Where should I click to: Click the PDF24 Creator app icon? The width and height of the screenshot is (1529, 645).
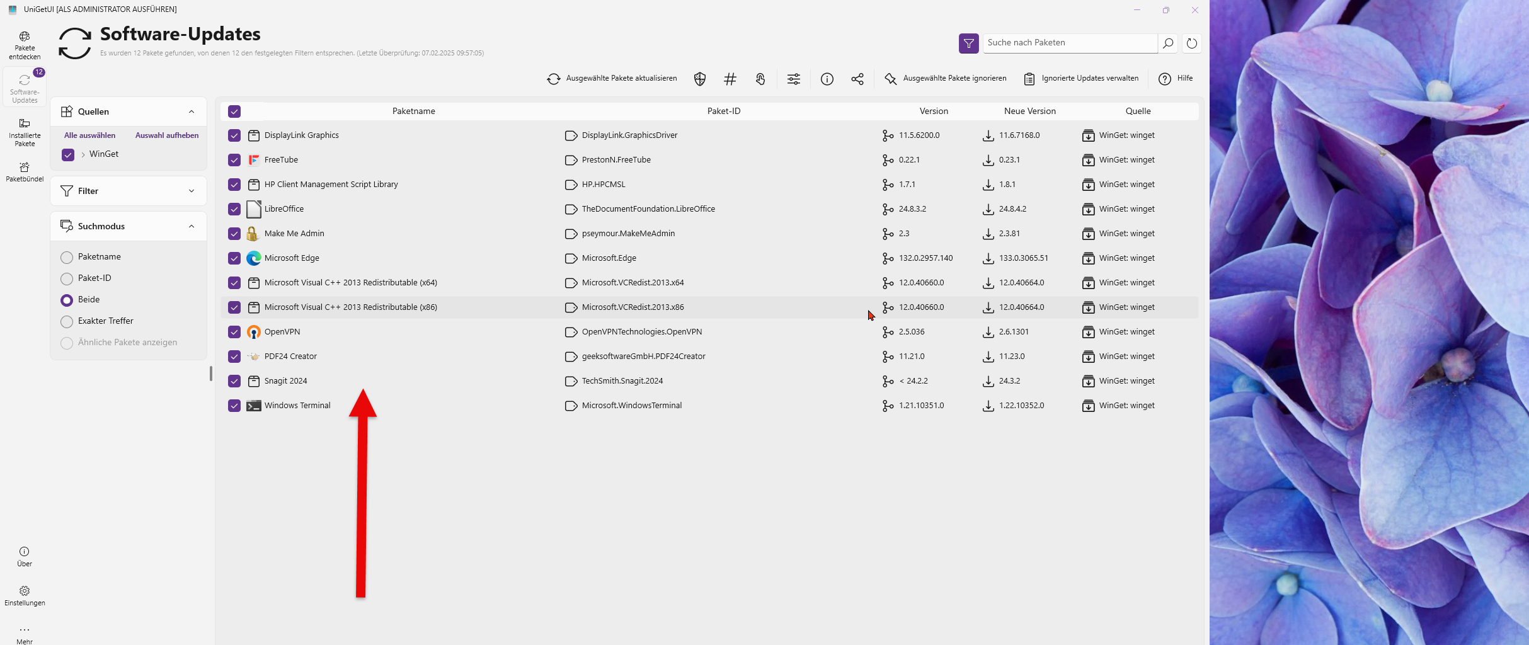[x=254, y=357]
